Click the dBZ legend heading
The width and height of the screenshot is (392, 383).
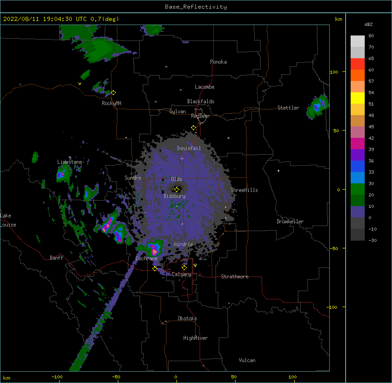(x=368, y=24)
